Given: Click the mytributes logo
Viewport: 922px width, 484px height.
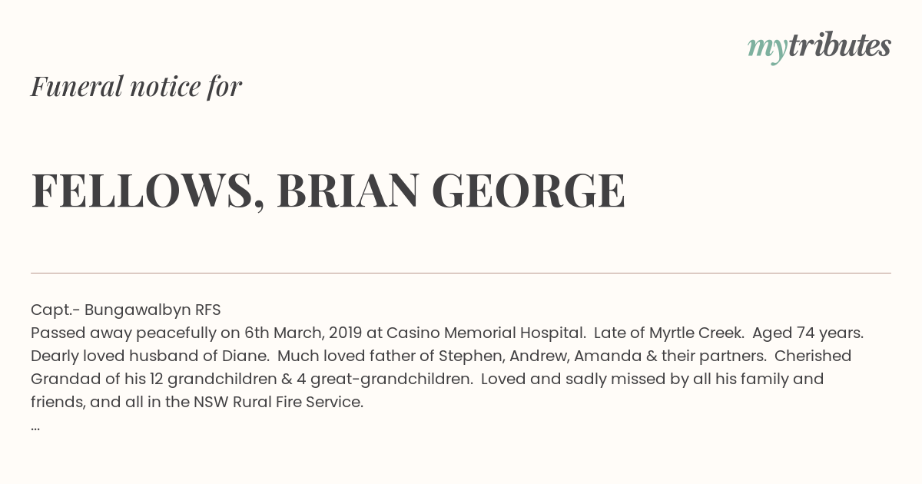Looking at the screenshot, I should click(819, 48).
